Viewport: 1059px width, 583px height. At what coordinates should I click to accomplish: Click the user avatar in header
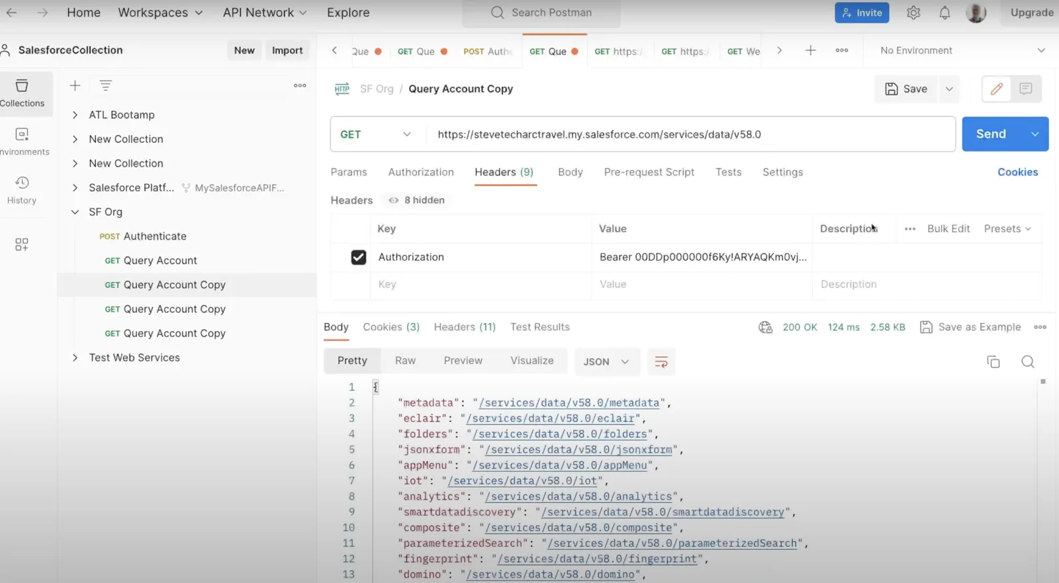coord(976,13)
